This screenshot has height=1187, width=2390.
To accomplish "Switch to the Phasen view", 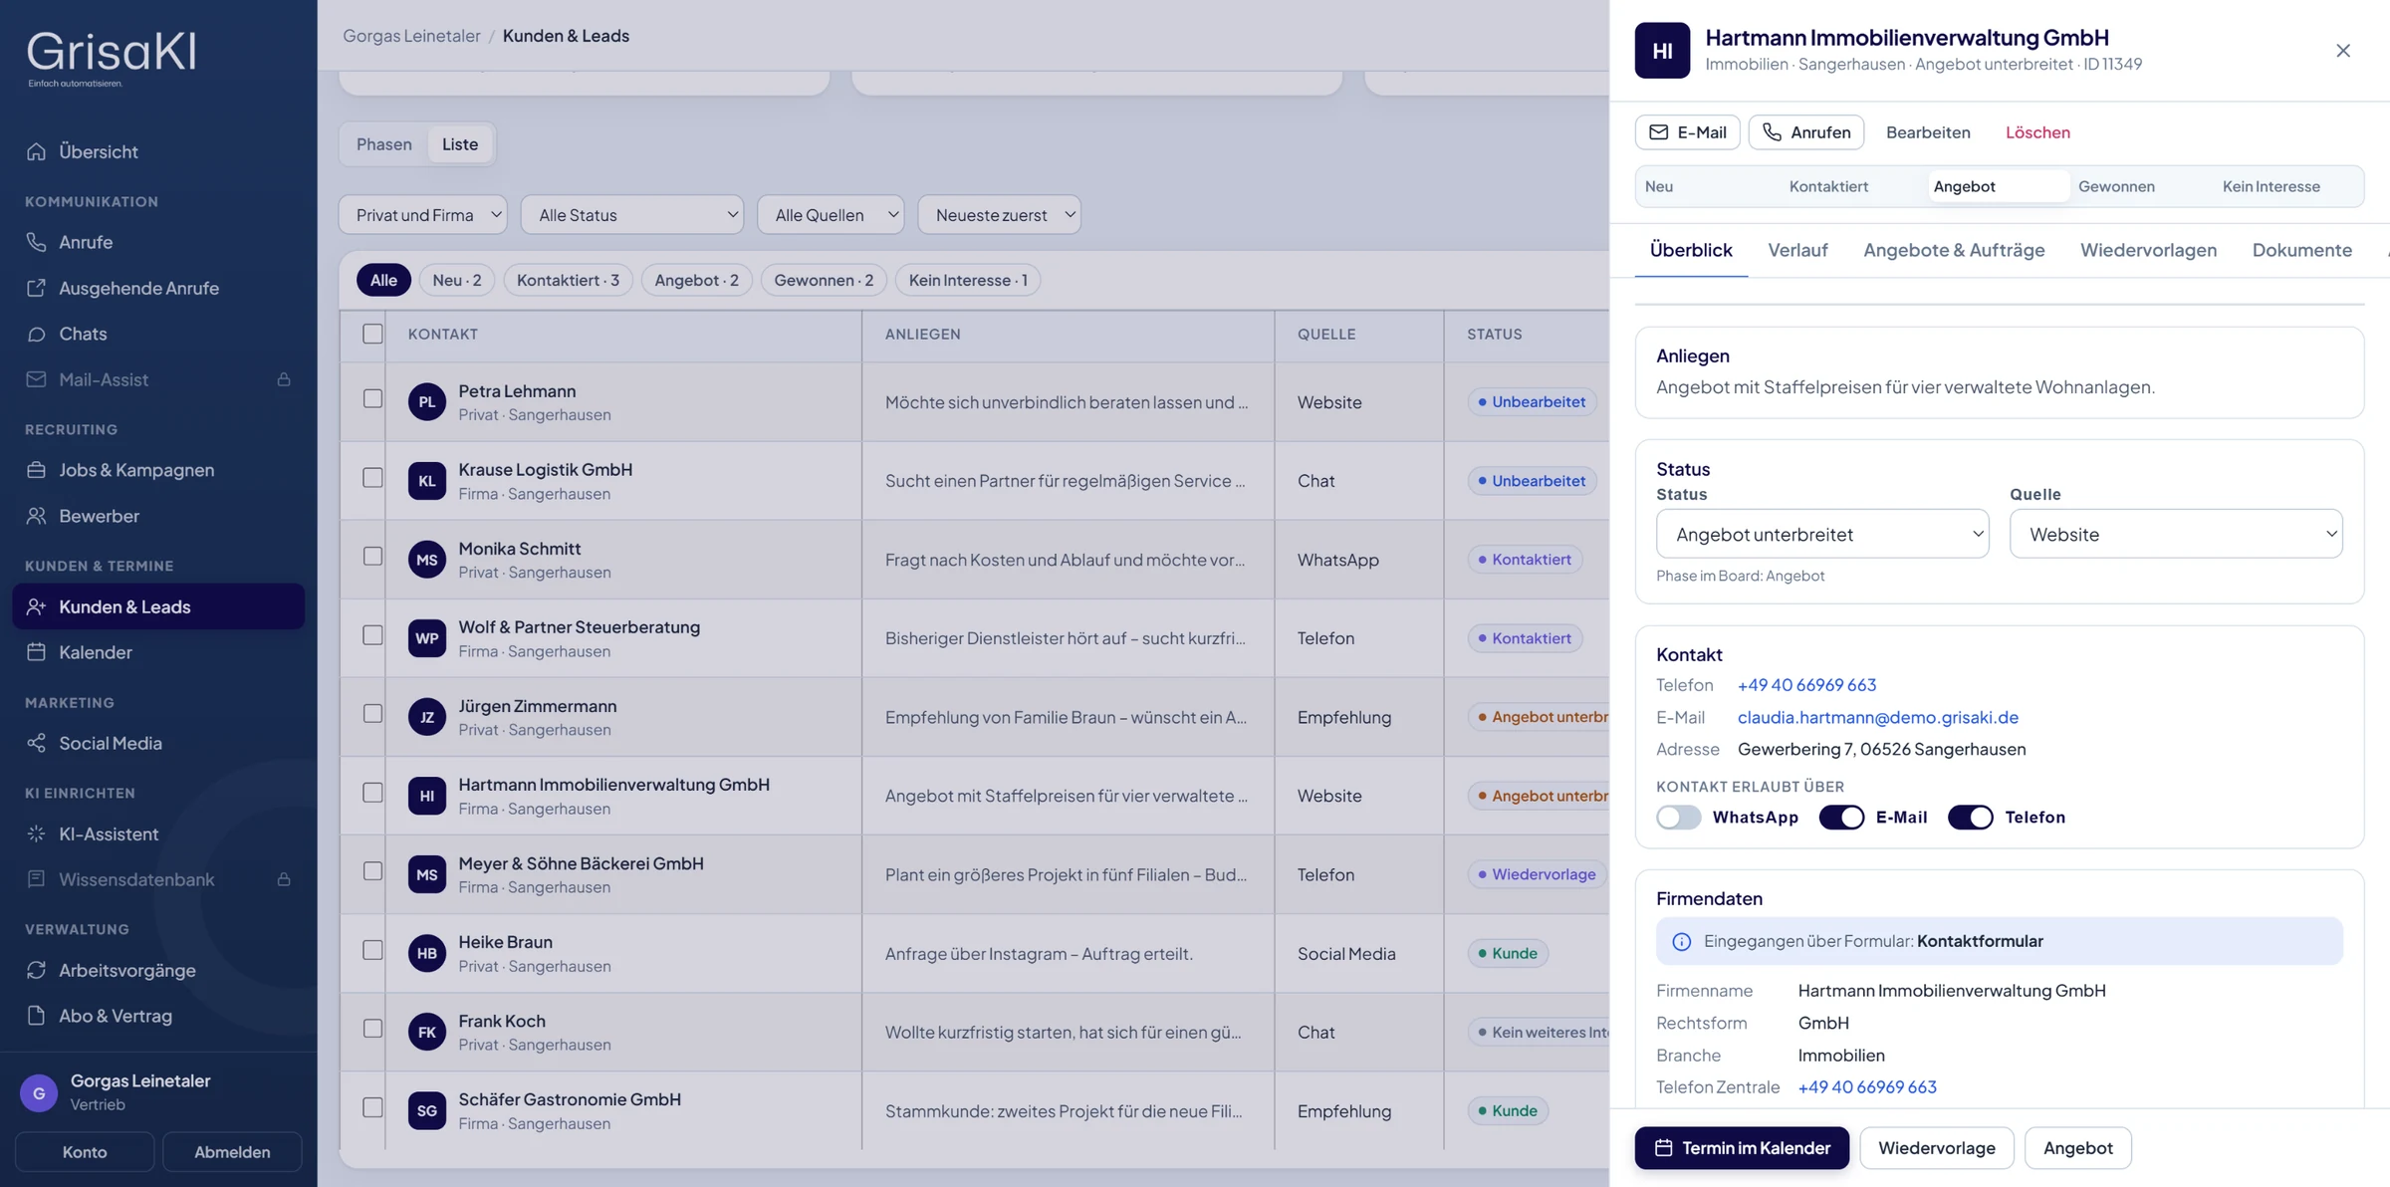I will click(383, 144).
